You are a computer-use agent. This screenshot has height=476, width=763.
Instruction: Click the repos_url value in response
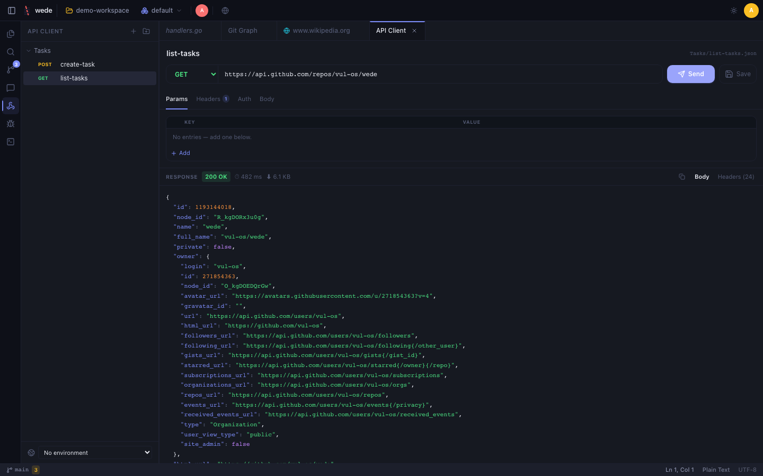(x=307, y=395)
